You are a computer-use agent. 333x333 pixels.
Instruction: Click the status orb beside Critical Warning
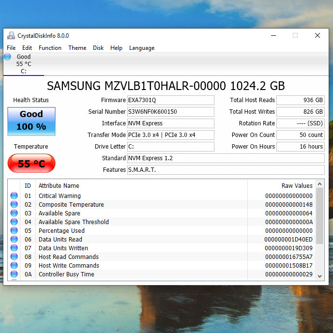pyautogui.click(x=14, y=196)
